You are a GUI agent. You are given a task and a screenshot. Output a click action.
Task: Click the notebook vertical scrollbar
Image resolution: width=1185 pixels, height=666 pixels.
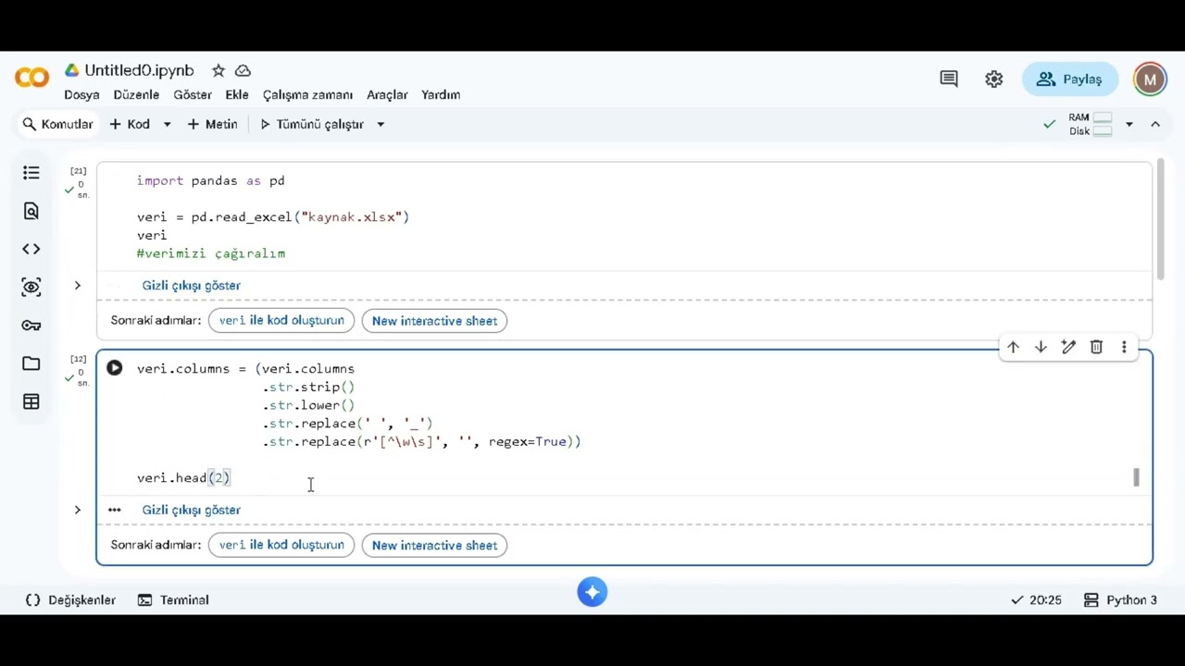click(x=1160, y=220)
